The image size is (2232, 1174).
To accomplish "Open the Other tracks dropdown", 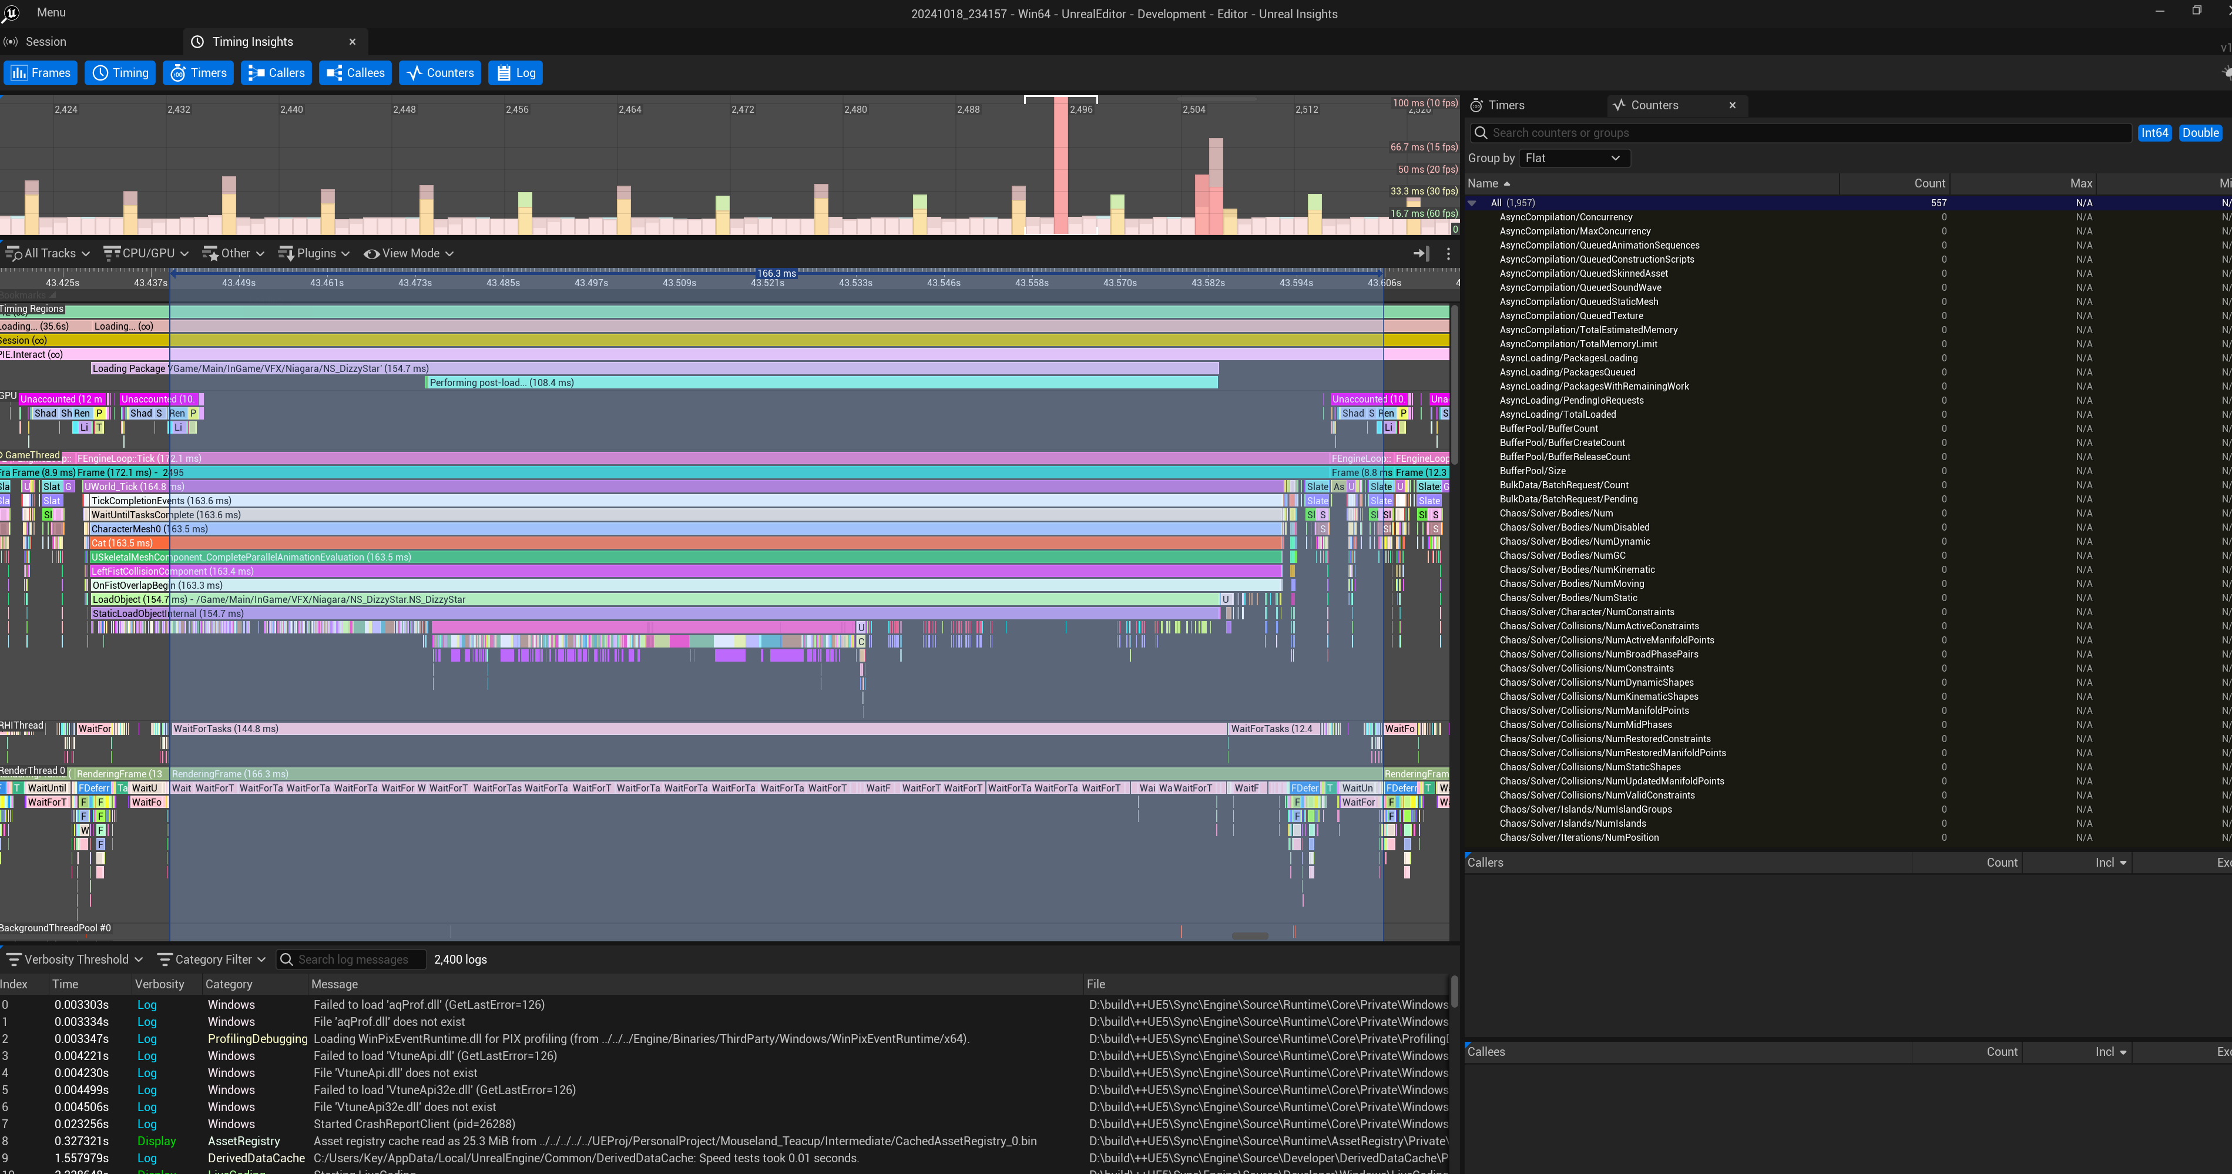I will 233,253.
